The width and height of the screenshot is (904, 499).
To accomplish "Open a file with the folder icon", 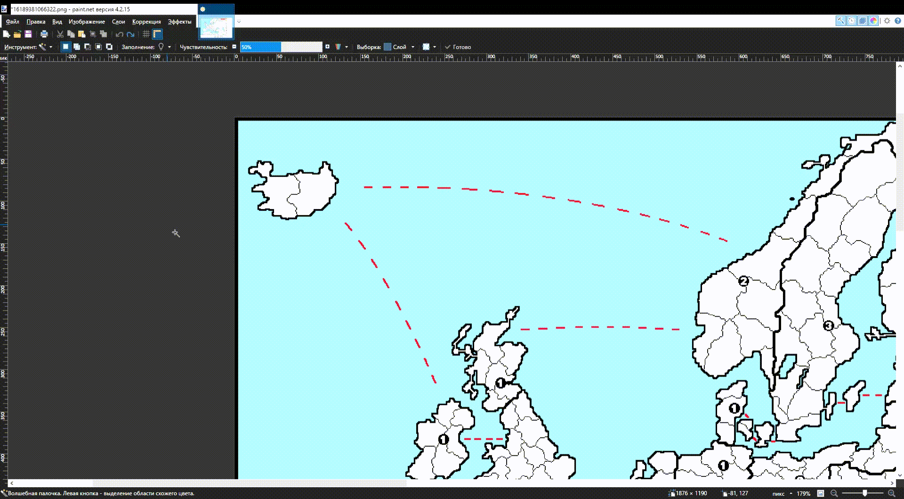I will (x=17, y=34).
